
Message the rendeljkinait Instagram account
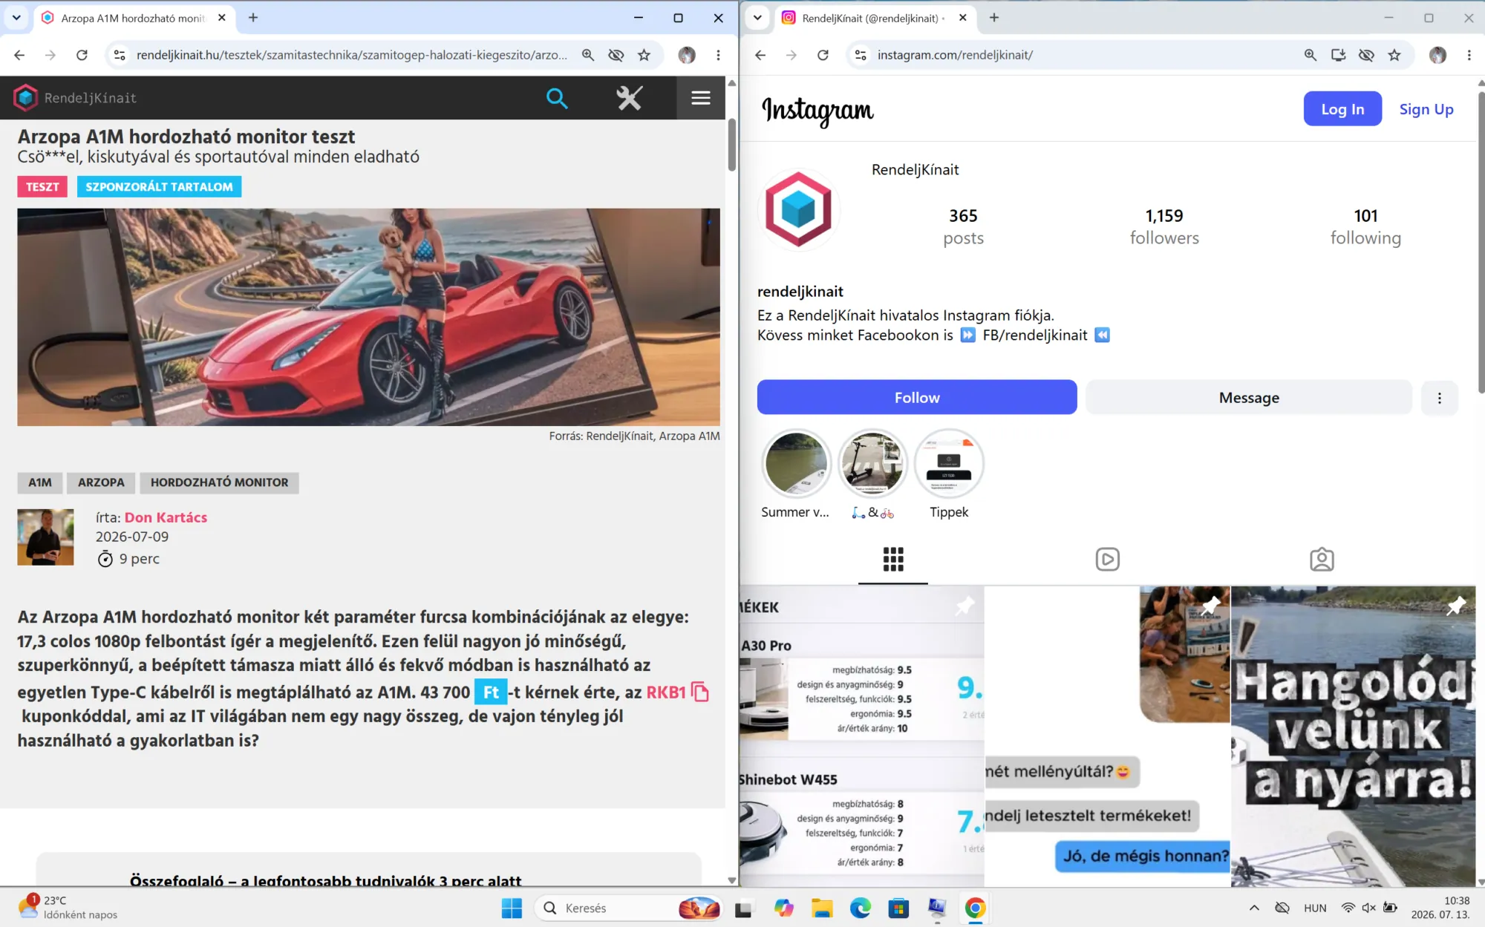coord(1249,398)
